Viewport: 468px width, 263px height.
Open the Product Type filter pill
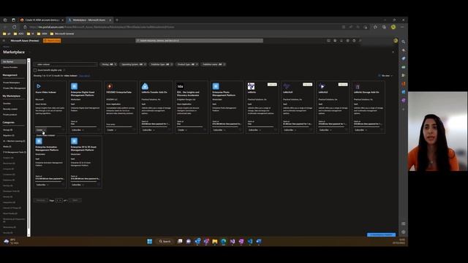click(187, 64)
